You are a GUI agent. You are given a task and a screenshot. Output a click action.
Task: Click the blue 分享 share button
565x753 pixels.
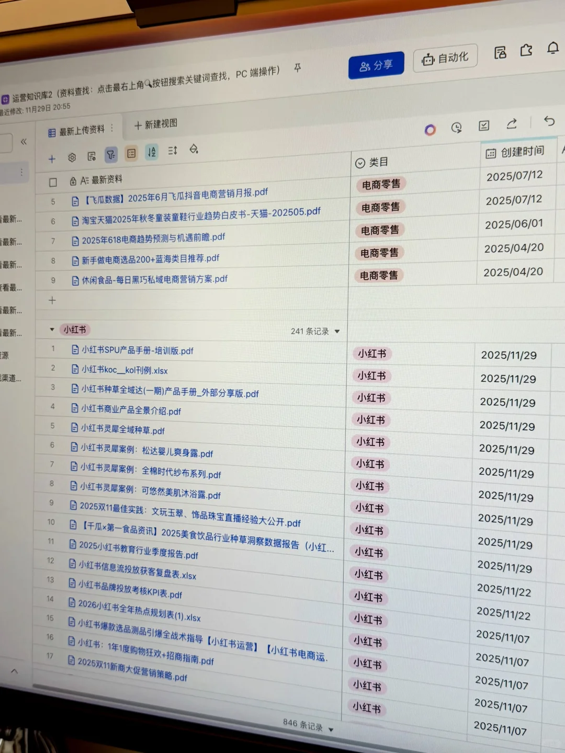click(x=376, y=65)
